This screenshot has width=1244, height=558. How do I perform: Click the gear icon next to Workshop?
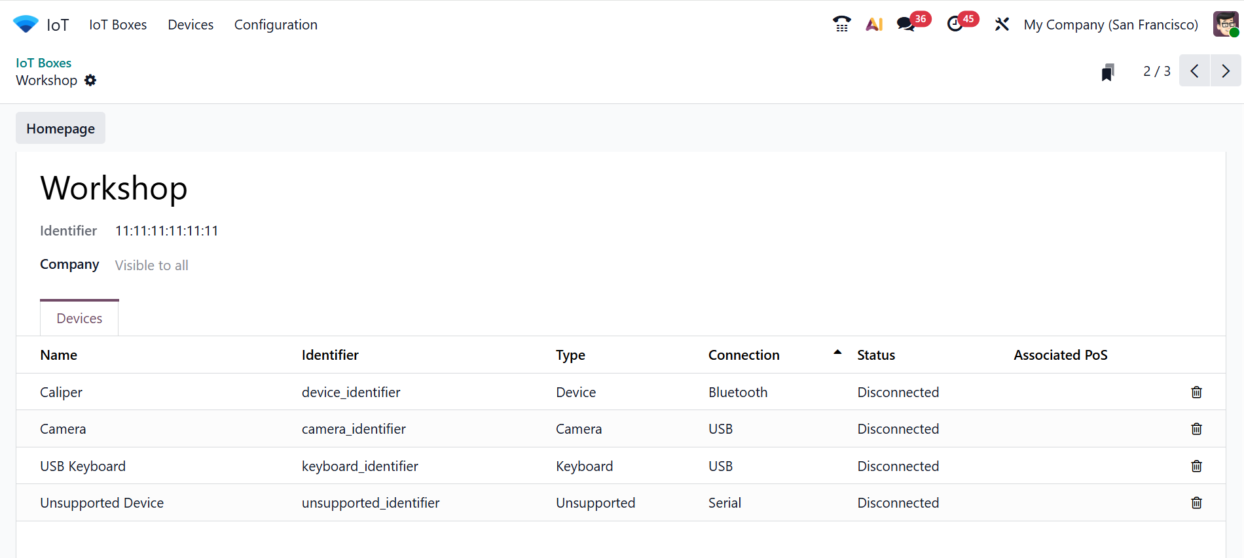point(90,80)
